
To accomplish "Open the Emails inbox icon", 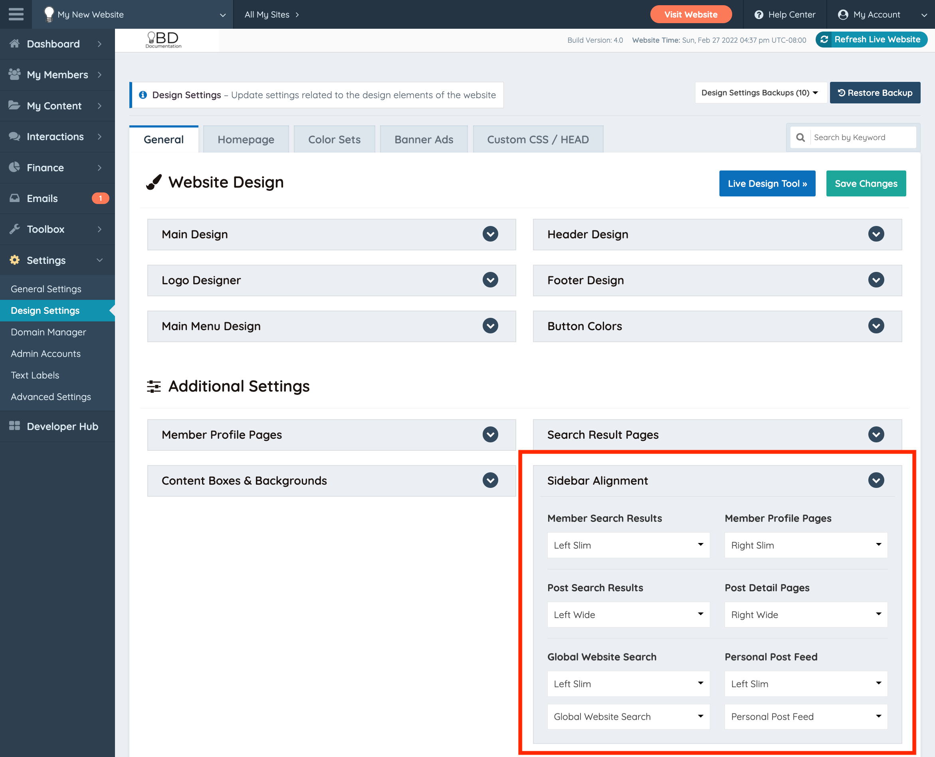I will click(14, 198).
